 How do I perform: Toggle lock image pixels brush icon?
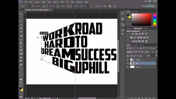134,56
